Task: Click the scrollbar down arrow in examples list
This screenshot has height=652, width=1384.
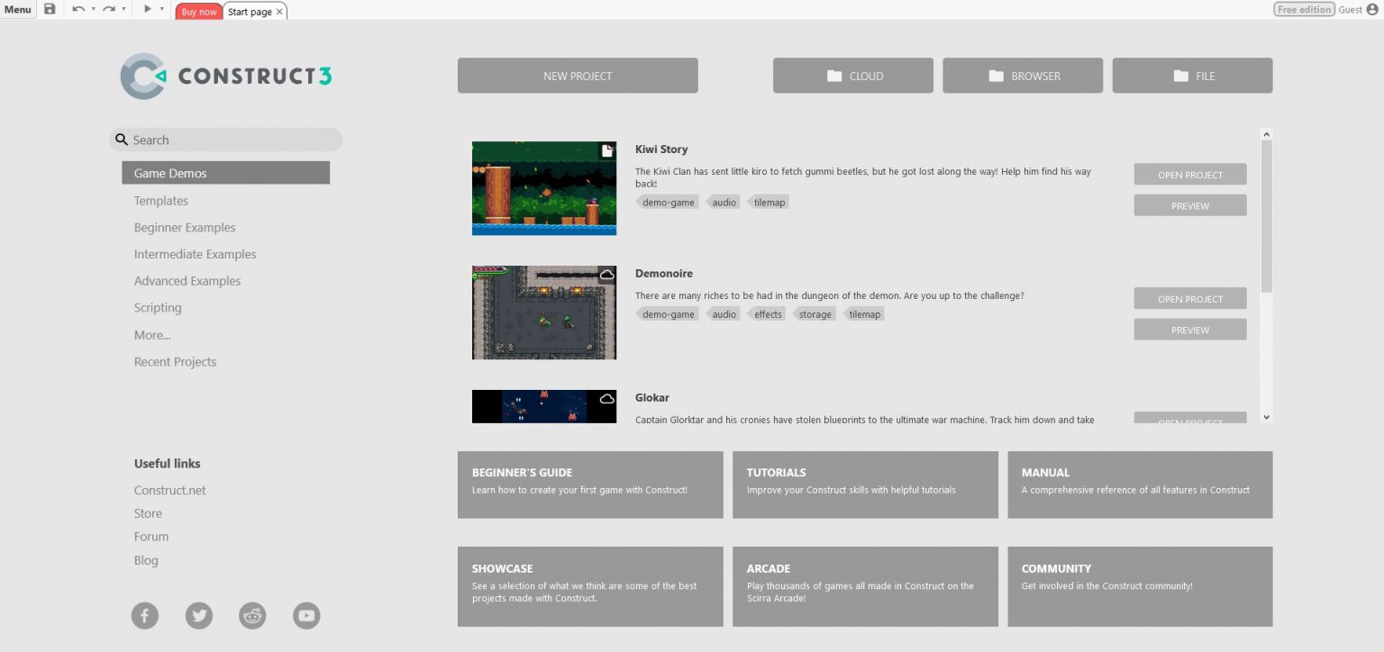Action: 1267,417
